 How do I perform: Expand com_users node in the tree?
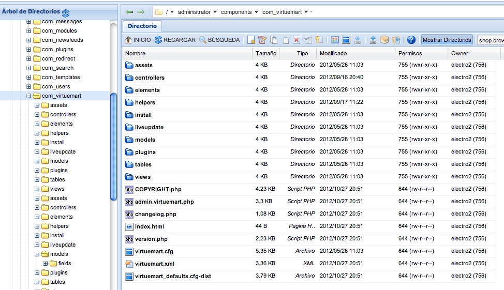tap(28, 87)
